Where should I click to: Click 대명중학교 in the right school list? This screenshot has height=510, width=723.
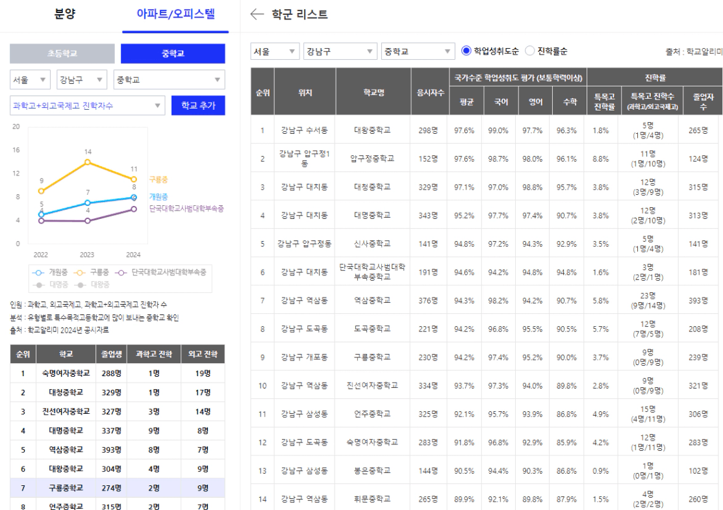click(x=372, y=215)
